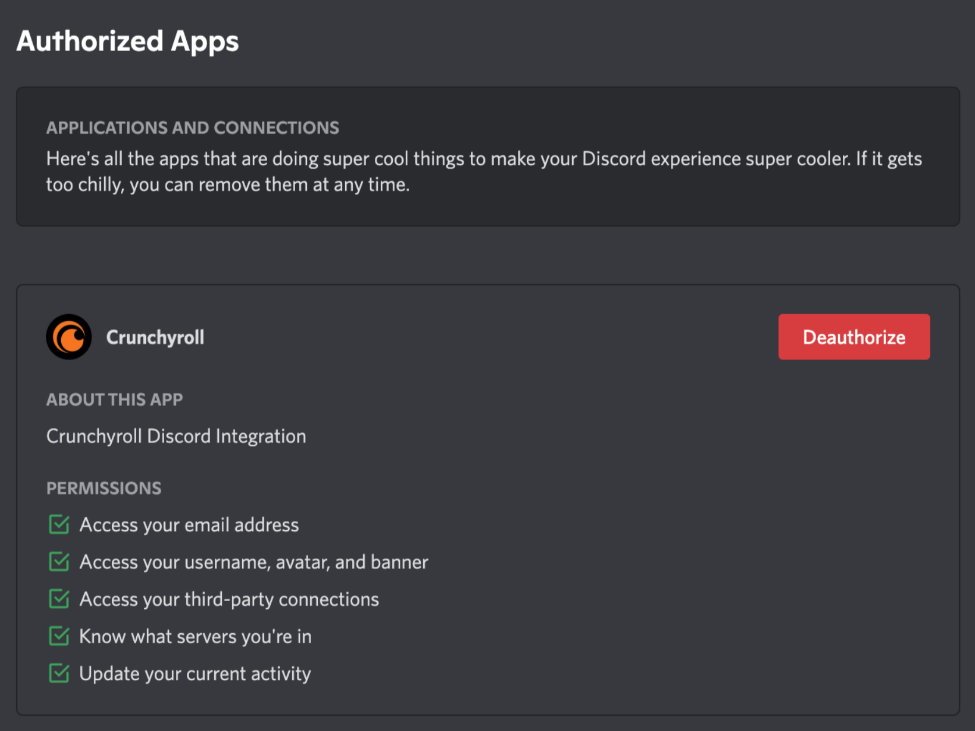The image size is (975, 731).
Task: Toggle the 'Update your current activity' permission
Action: (x=195, y=673)
